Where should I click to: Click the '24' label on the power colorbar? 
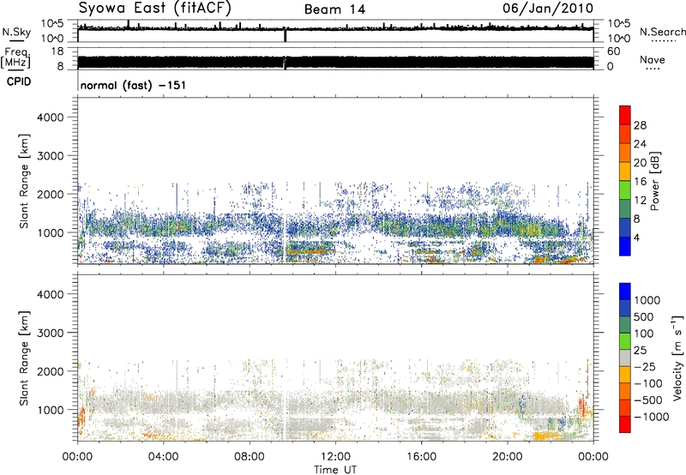640,144
